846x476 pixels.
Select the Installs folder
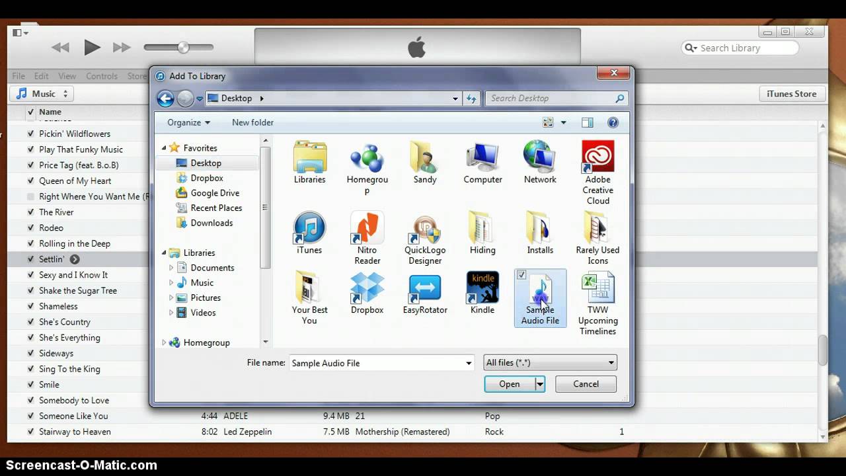540,233
